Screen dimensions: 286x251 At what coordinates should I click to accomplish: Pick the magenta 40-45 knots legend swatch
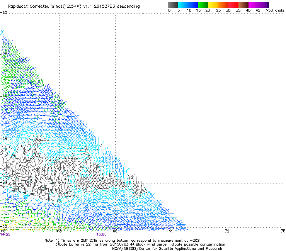click(x=254, y=5)
